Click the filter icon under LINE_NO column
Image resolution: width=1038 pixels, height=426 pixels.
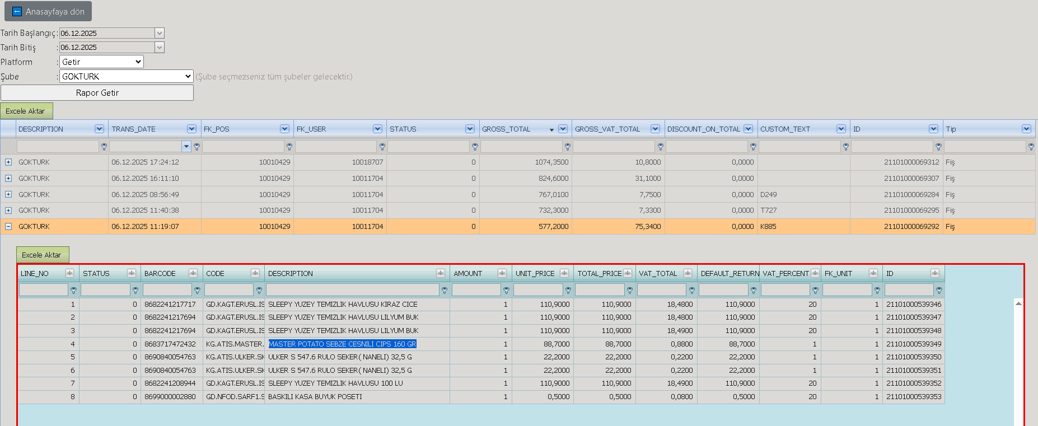73,290
